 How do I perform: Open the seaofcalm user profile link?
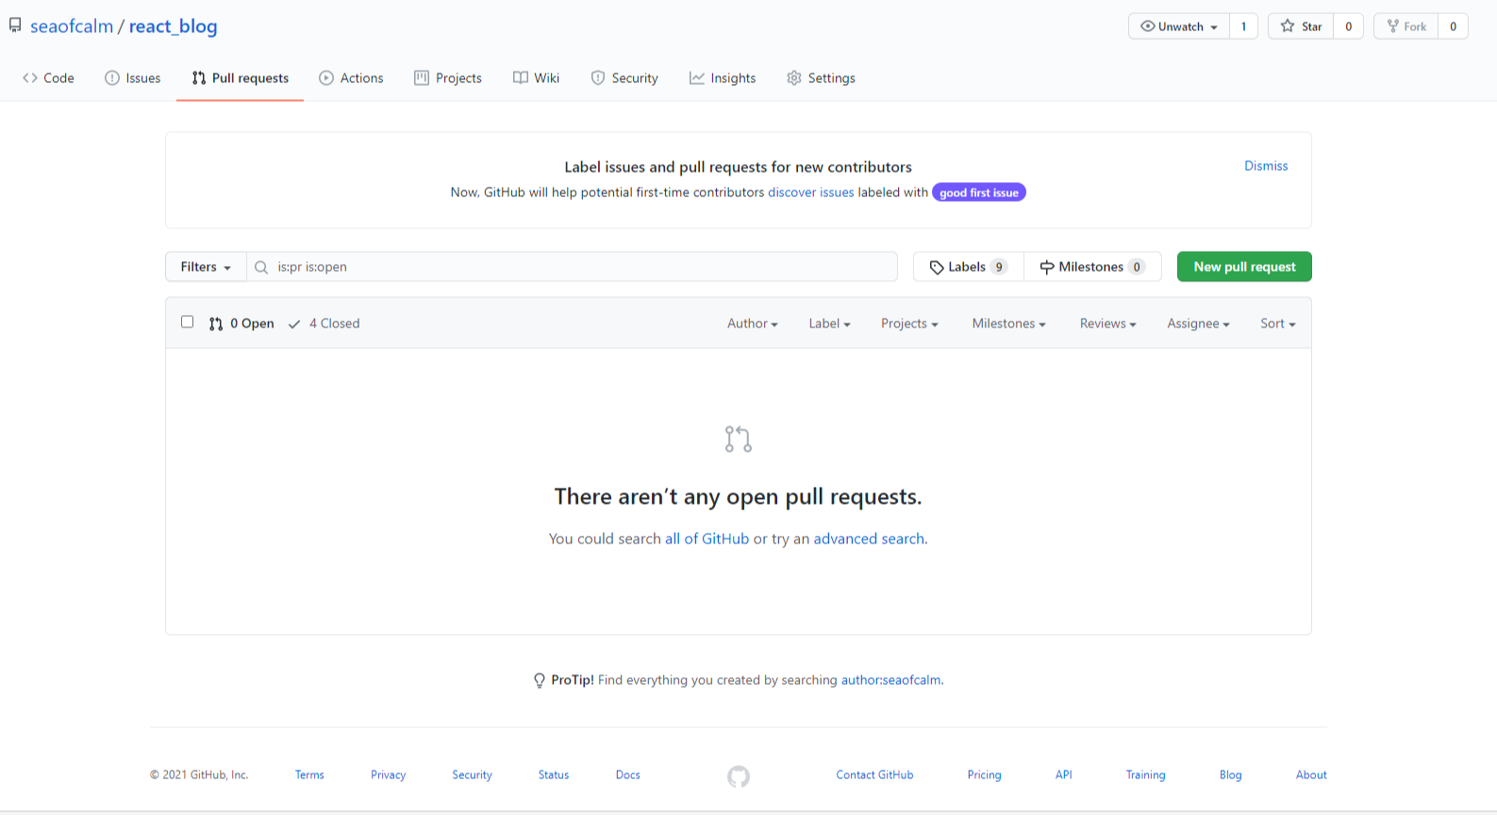point(72,26)
